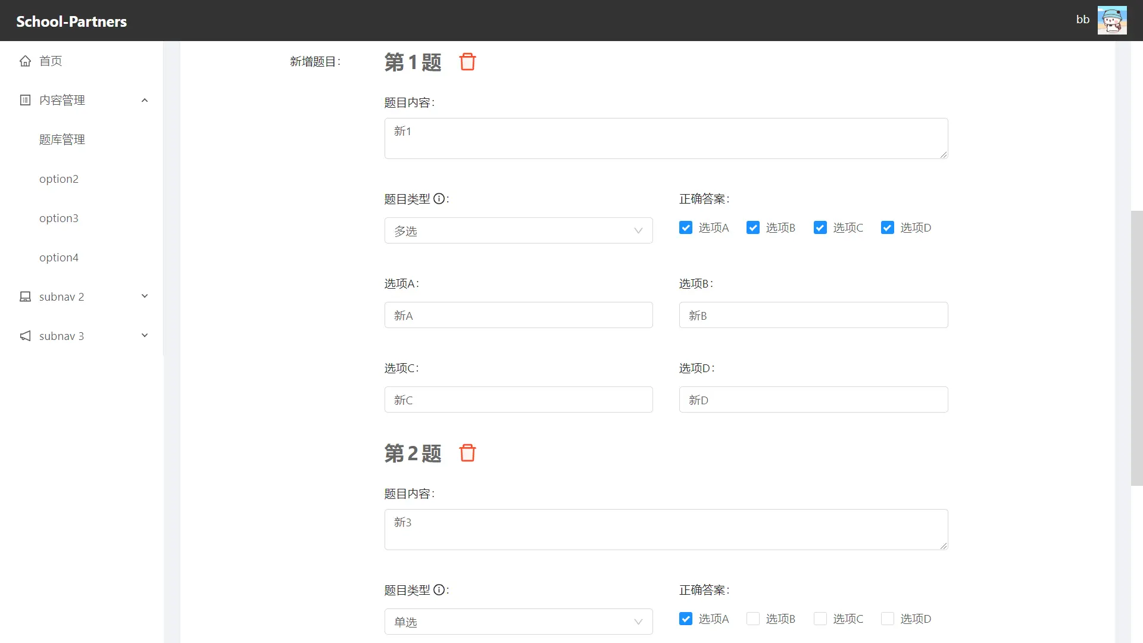Collapse the 内容管理 submenu
1143x643 pixels.
click(x=144, y=100)
